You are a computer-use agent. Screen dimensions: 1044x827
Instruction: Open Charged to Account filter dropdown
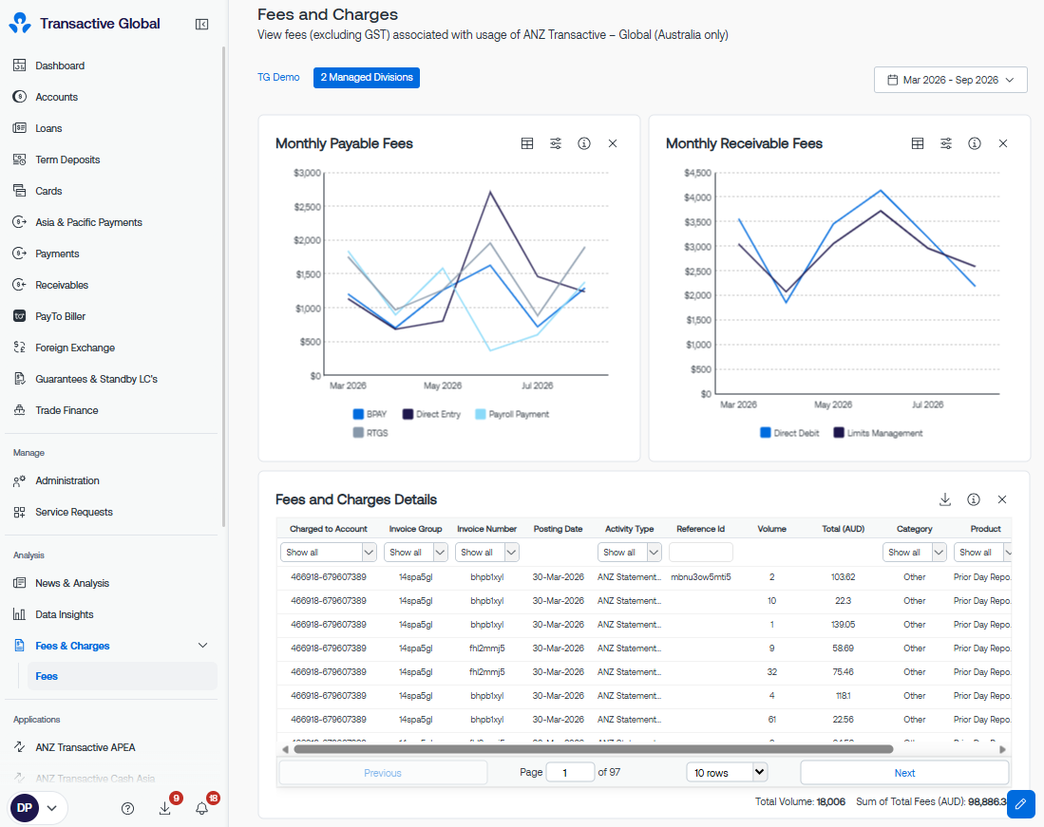329,553
